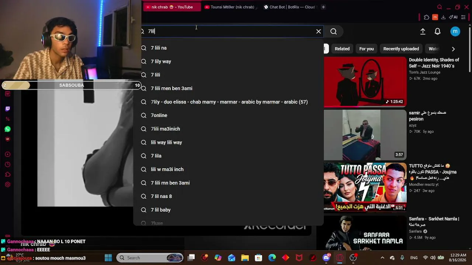Open Task View on the taskbar
Viewport: 472px width, 265px height.
pos(191,258)
